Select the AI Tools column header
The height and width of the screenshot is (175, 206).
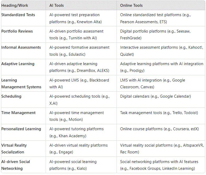57,5
